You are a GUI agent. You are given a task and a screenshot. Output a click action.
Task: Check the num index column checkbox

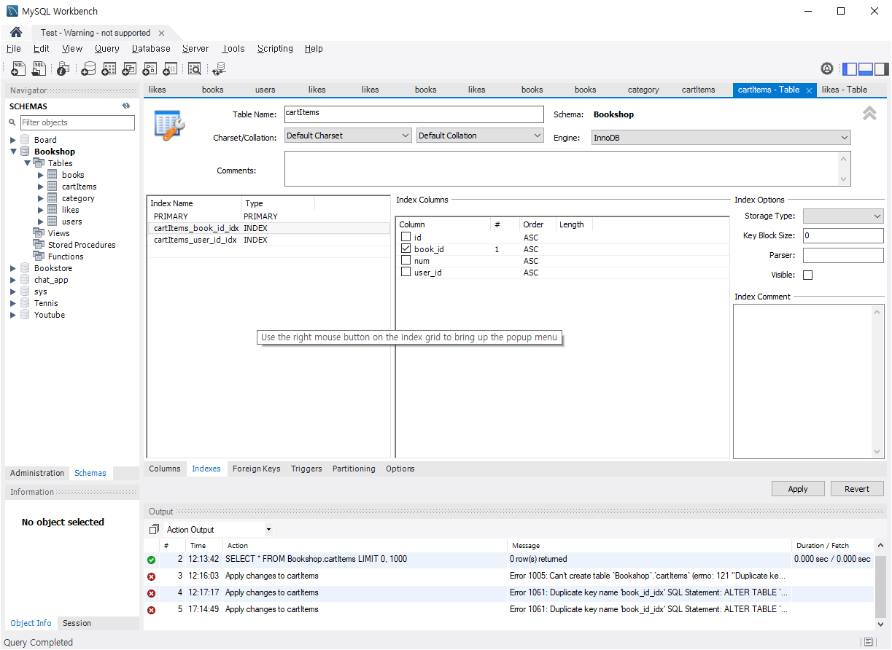[x=406, y=260]
